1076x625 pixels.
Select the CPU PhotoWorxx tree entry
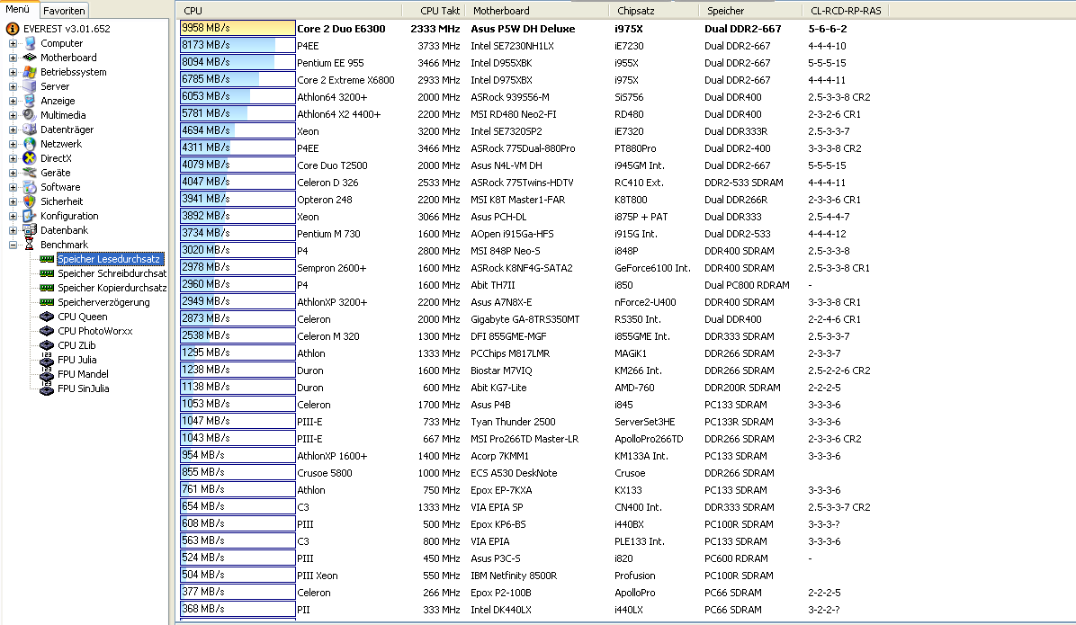[x=95, y=331]
